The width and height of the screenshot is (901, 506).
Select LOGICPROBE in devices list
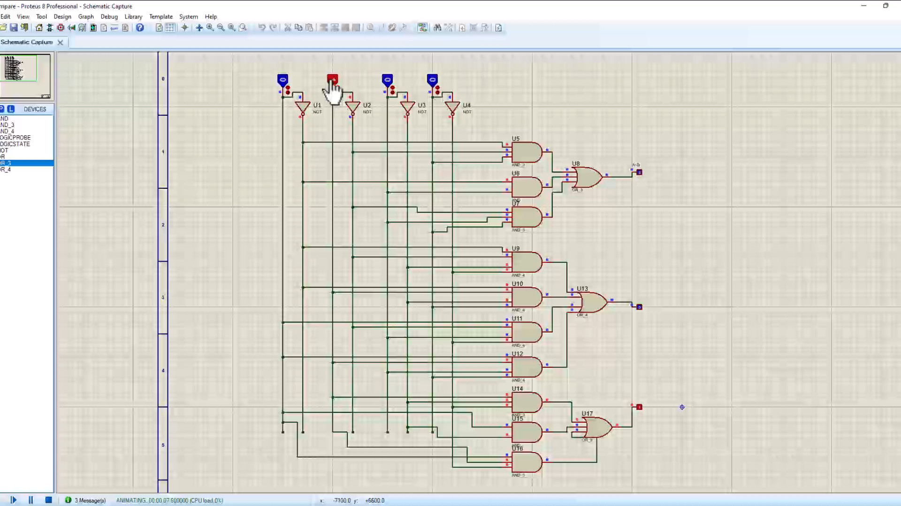tap(15, 138)
